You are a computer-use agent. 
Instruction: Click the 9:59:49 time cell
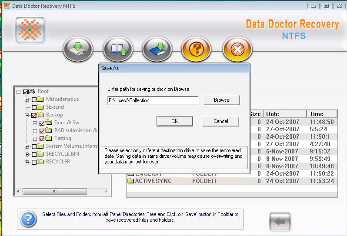tap(320, 159)
